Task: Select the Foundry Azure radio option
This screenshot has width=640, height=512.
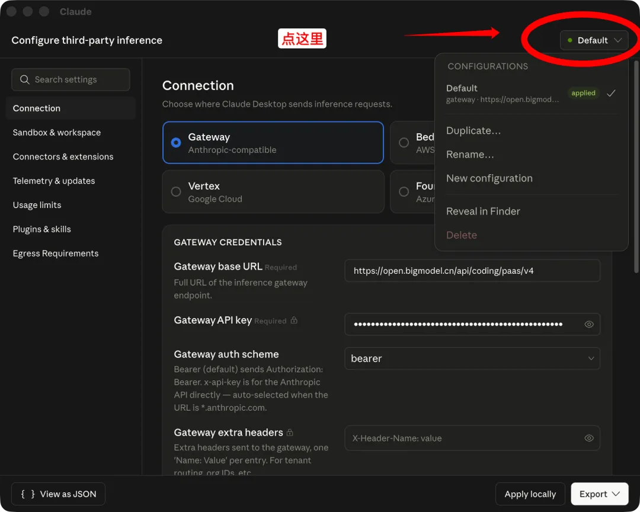Action: coord(404,191)
